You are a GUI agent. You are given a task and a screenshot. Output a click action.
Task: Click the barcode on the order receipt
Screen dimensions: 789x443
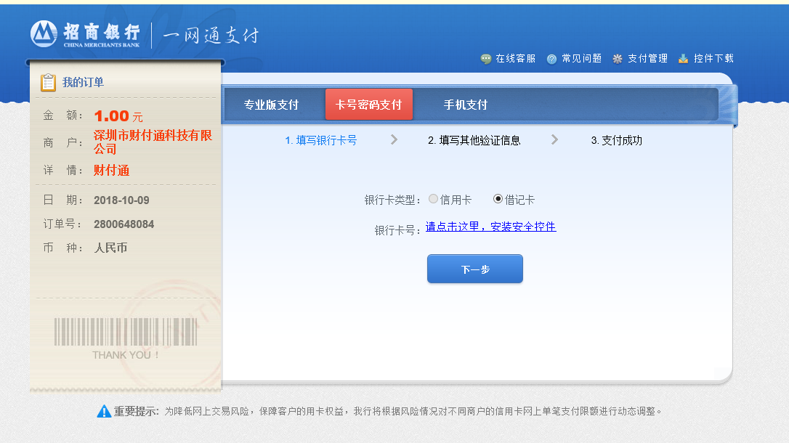click(126, 332)
